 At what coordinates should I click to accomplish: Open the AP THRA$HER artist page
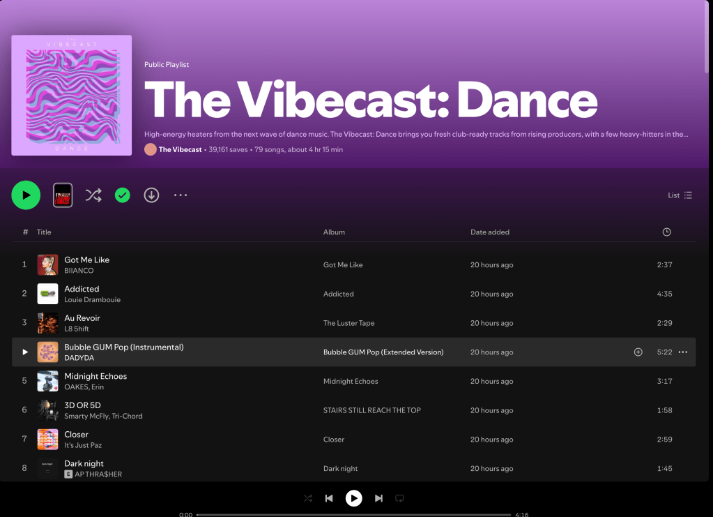pos(98,474)
